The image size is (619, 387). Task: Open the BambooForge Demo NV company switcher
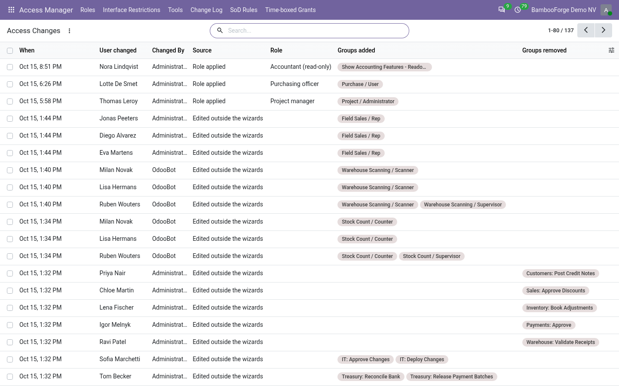click(x=564, y=10)
